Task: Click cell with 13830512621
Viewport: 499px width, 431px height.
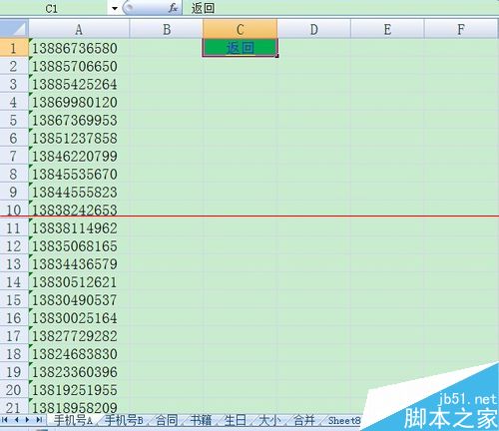Action: point(79,282)
